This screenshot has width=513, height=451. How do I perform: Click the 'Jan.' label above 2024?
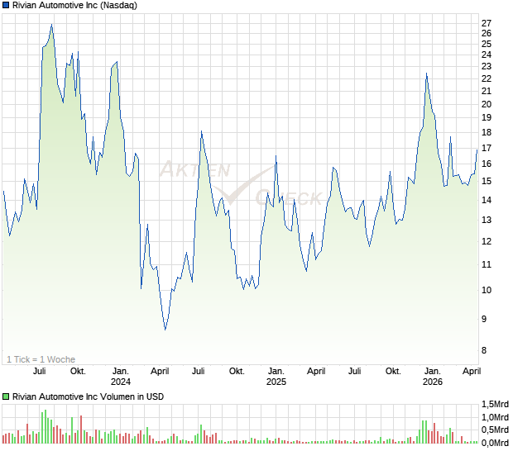(121, 372)
